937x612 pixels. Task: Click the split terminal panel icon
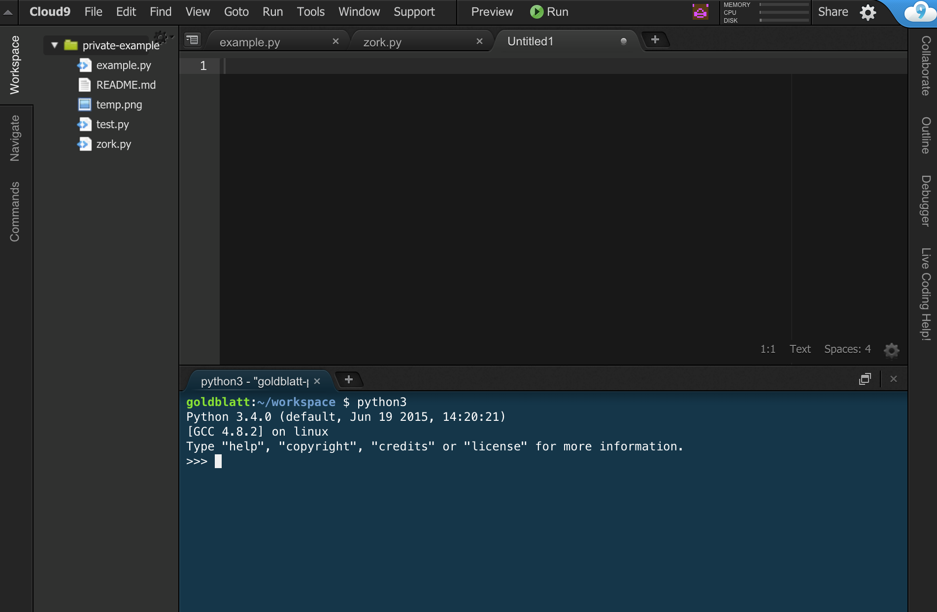(x=865, y=379)
